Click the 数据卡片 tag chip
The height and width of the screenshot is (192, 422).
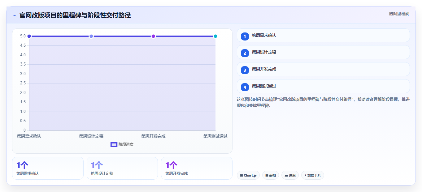coord(313,175)
